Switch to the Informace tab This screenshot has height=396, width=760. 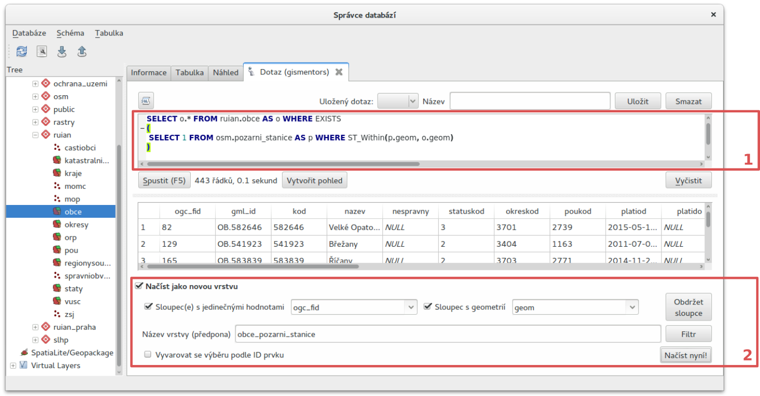click(x=148, y=73)
